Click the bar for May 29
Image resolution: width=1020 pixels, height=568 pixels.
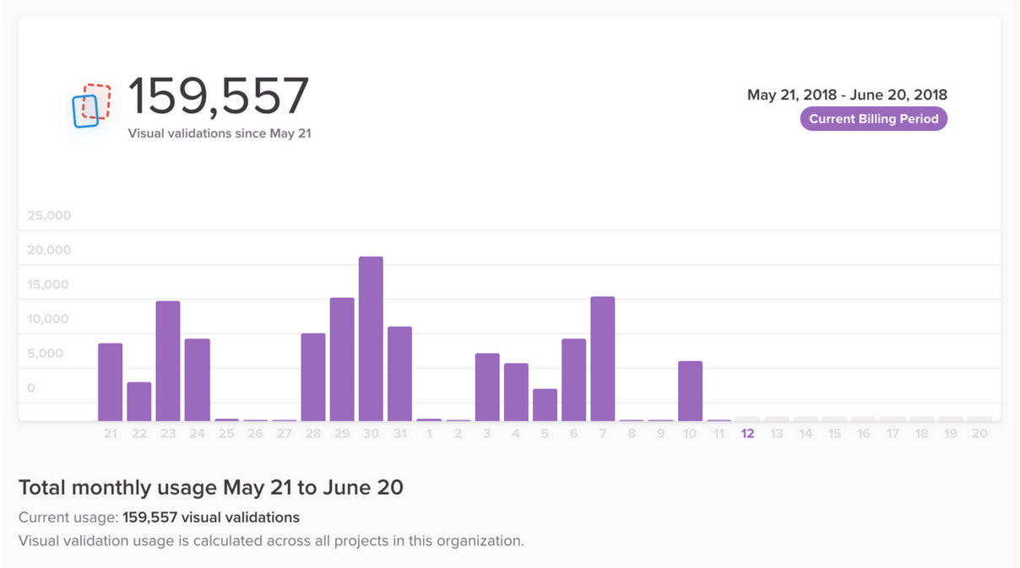[x=342, y=360]
